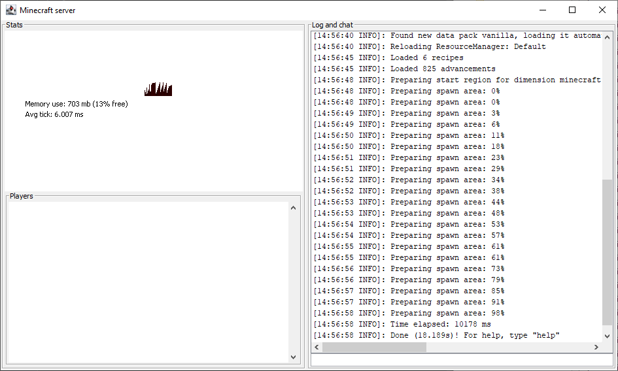Maximize the Minecraft server window
The height and width of the screenshot is (371, 618).
click(572, 10)
